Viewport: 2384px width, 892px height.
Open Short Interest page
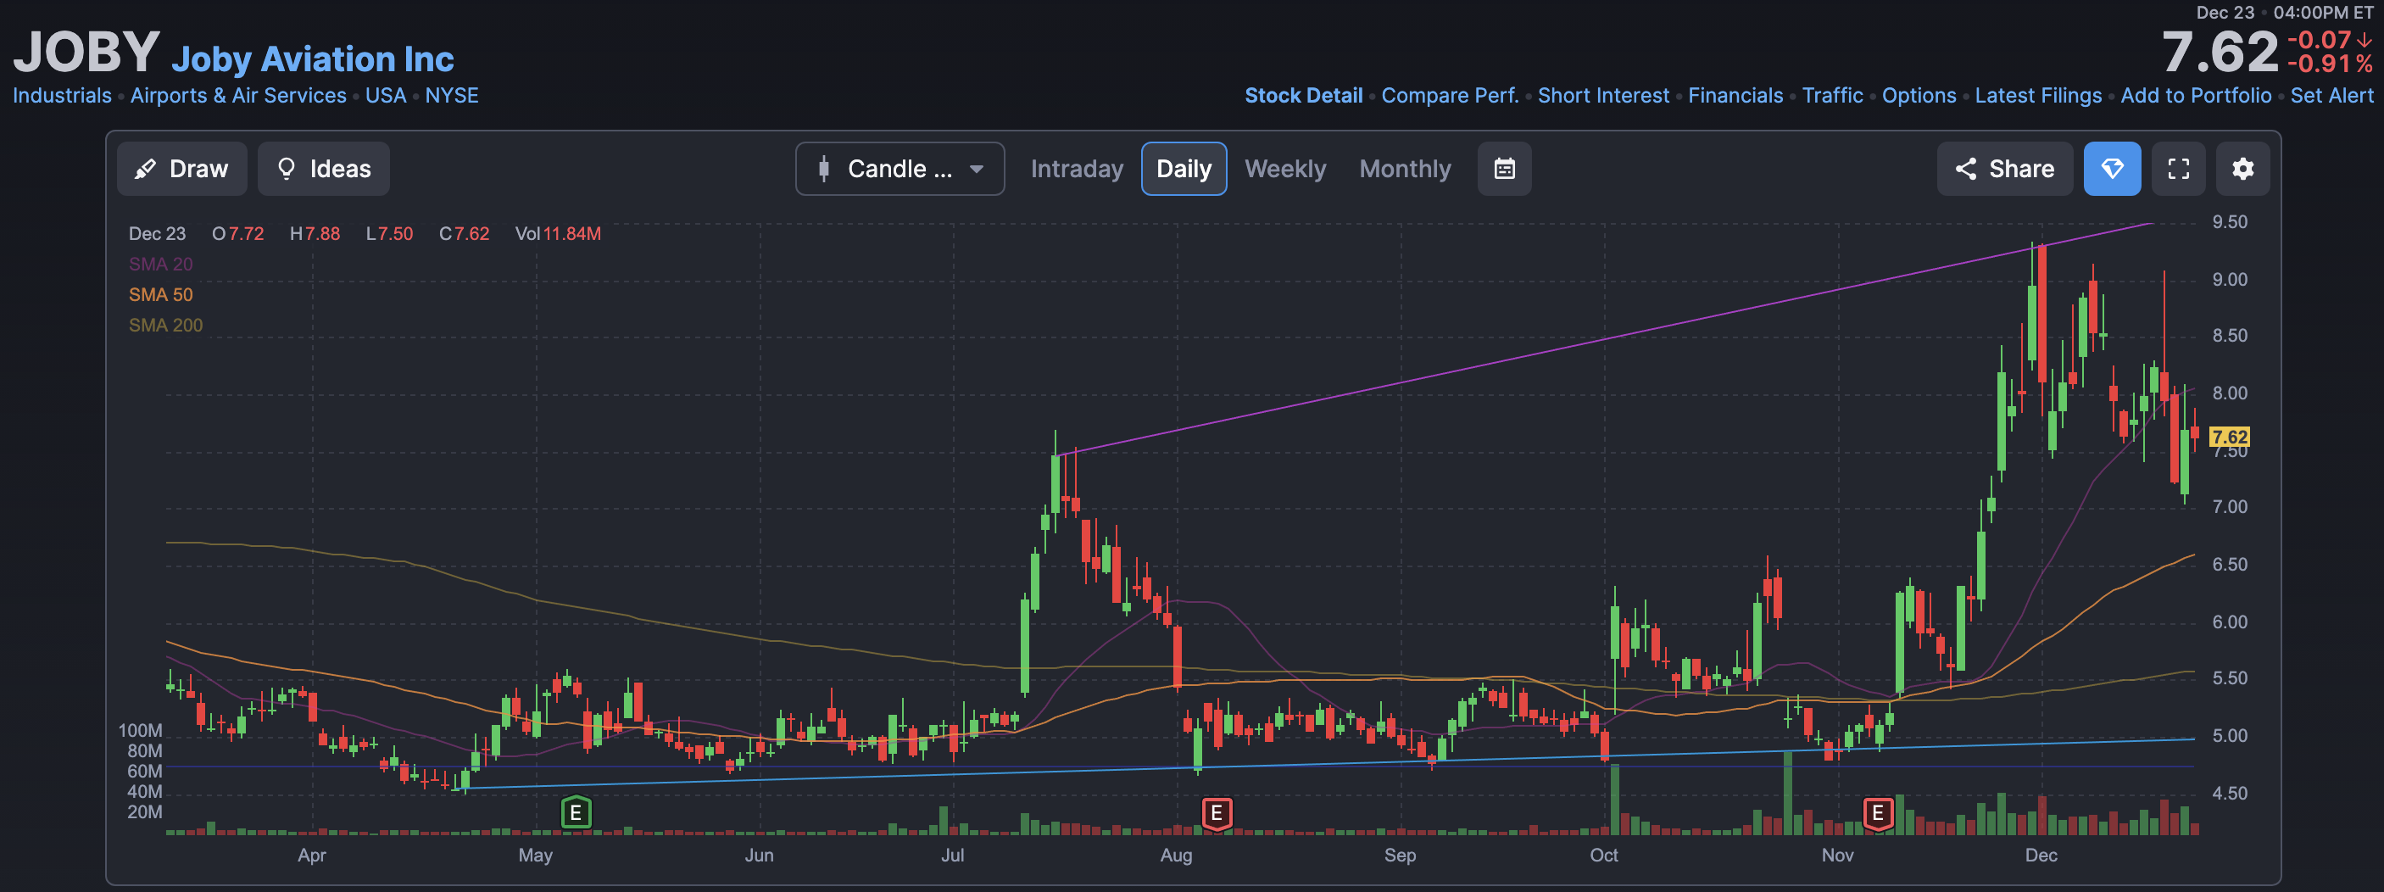(x=1603, y=95)
